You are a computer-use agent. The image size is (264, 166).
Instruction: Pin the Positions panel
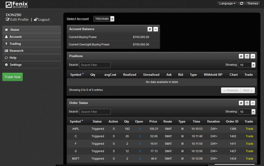pyautogui.click(x=241, y=56)
